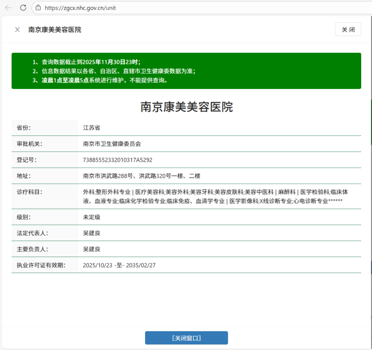Screen dimensions: 372x350
Task: Click the 未定级 level value
Action: tap(92, 217)
